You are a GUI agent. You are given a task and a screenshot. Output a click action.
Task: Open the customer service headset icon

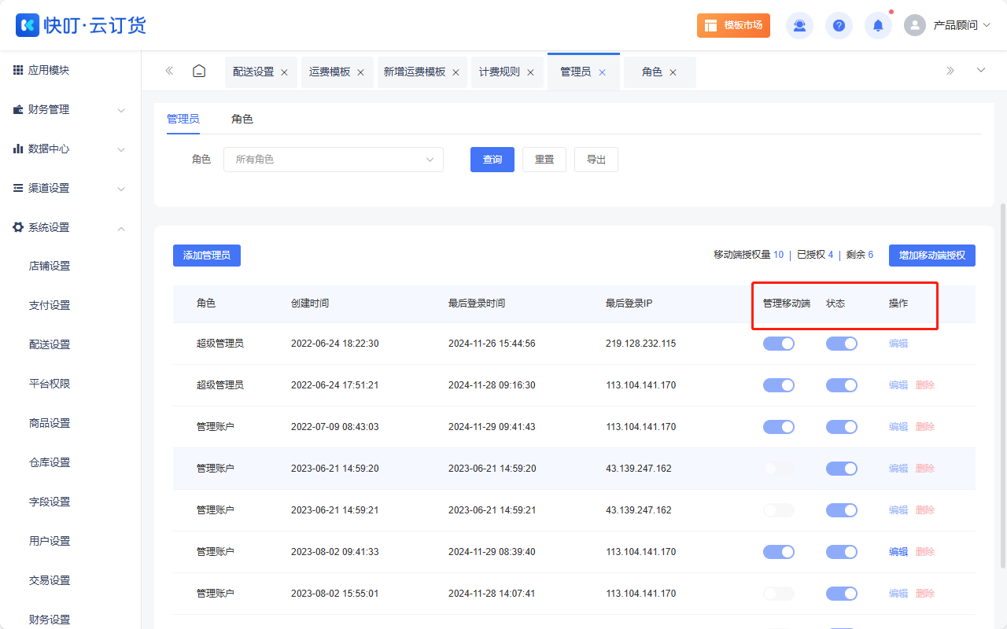(x=799, y=25)
